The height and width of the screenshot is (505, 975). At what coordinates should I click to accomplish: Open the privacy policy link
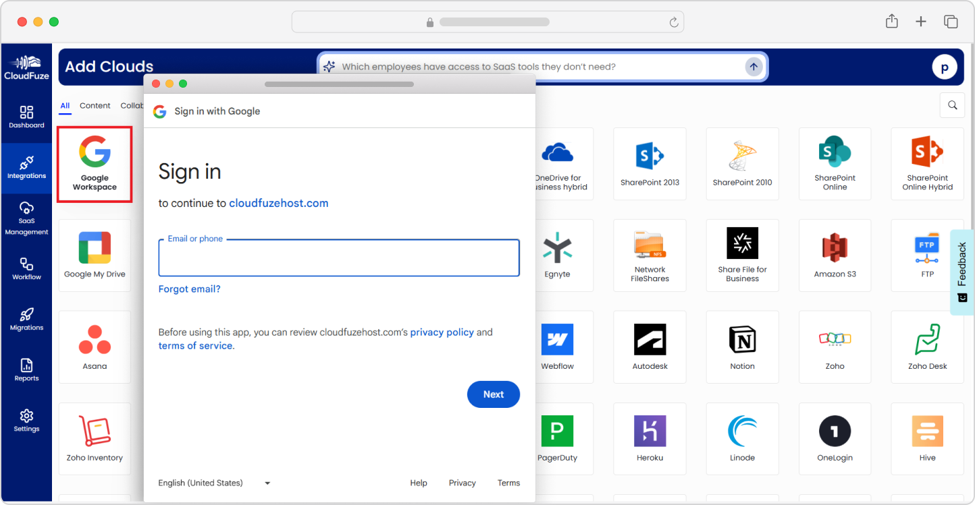click(442, 332)
